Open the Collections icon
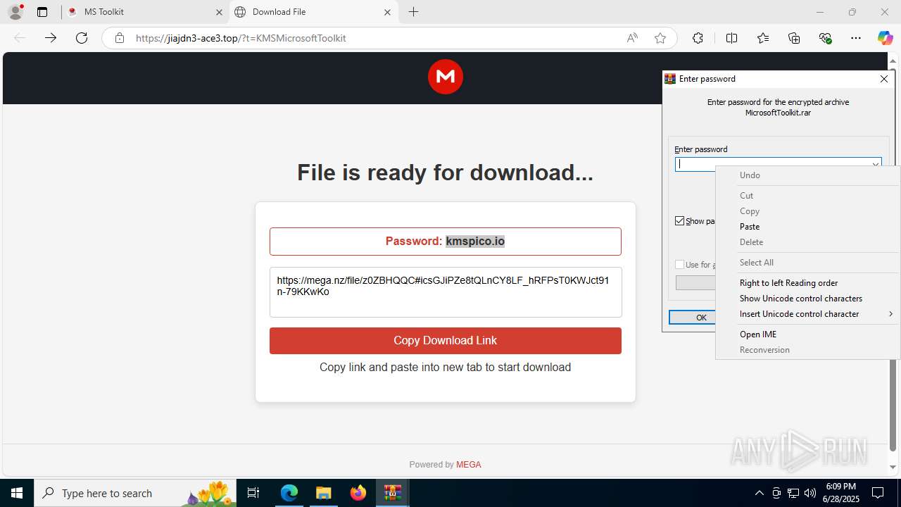Image resolution: width=901 pixels, height=507 pixels. 794,38
